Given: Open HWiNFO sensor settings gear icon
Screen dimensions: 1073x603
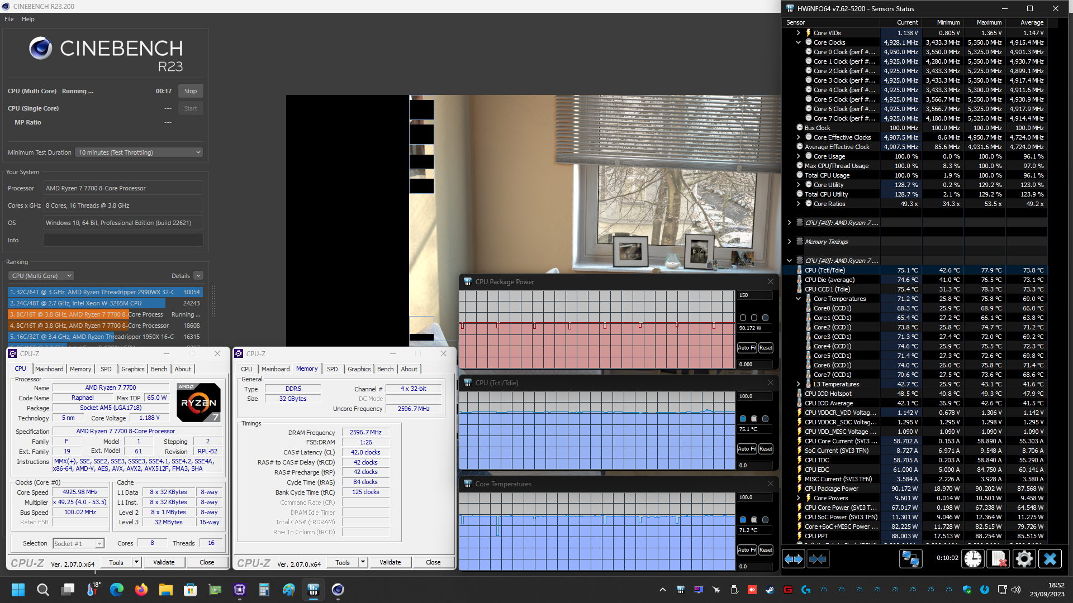Looking at the screenshot, I should (1024, 559).
